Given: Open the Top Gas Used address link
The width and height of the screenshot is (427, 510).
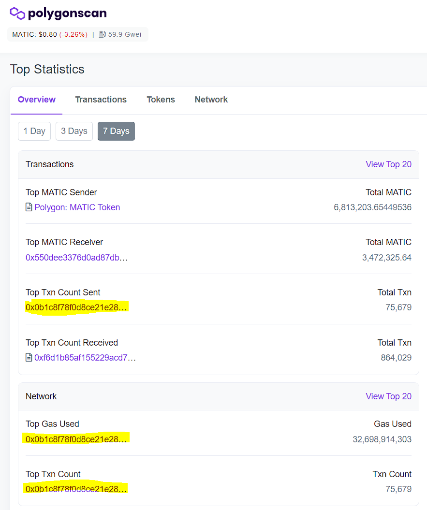Looking at the screenshot, I should [76, 439].
